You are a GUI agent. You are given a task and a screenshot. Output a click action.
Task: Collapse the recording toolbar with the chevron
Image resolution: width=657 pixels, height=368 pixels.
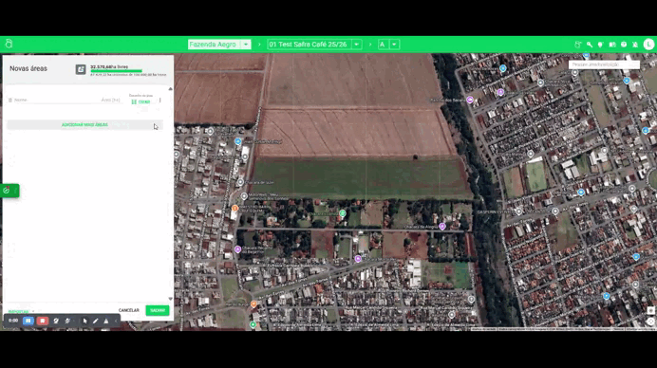(116, 322)
